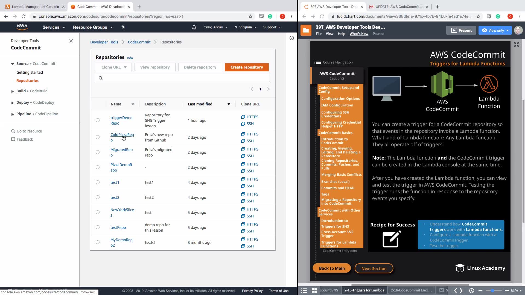This screenshot has width=525, height=295.
Task: Click the AWS notifications bell icon
Action: 194,27
